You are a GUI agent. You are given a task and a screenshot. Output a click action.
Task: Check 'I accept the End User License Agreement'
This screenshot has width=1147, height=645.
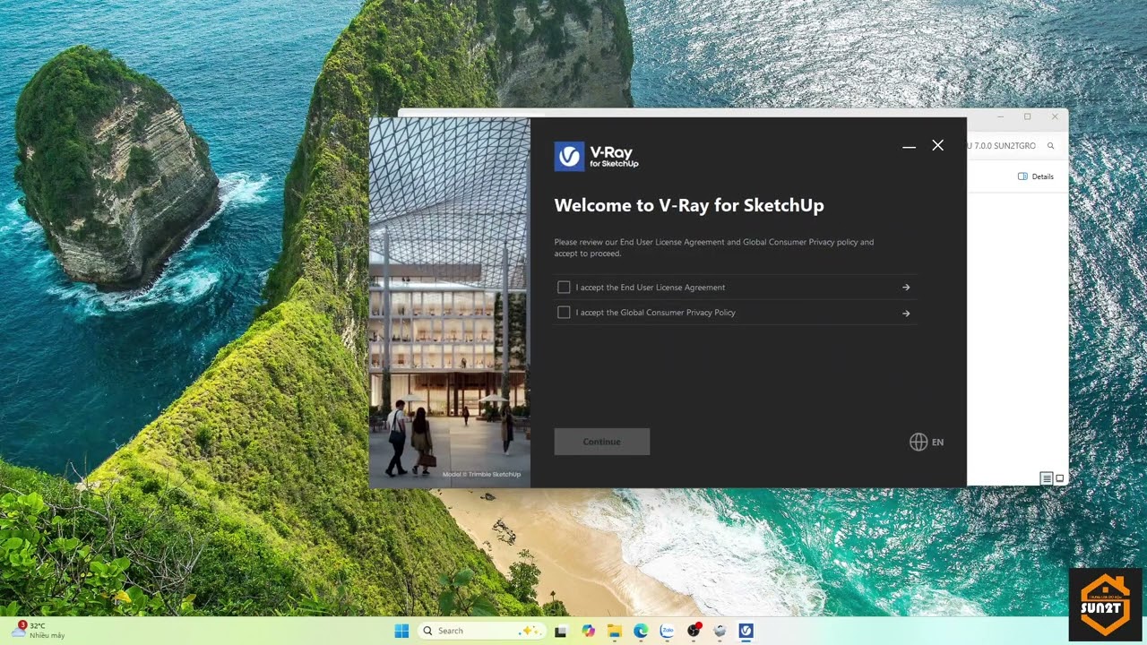coord(564,288)
